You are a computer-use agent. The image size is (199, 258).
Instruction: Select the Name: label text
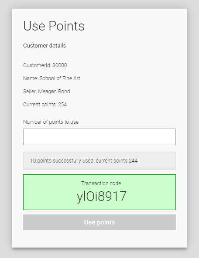tap(31, 78)
